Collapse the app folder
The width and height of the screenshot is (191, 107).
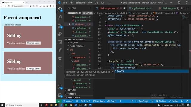click(x=73, y=53)
